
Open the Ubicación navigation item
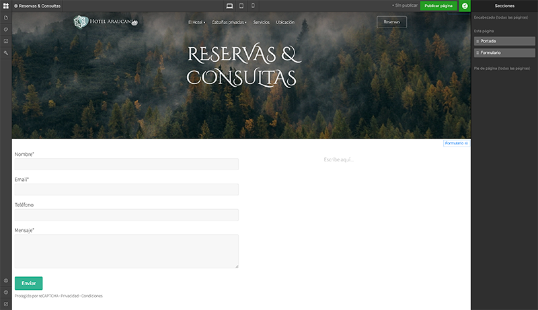tap(285, 22)
